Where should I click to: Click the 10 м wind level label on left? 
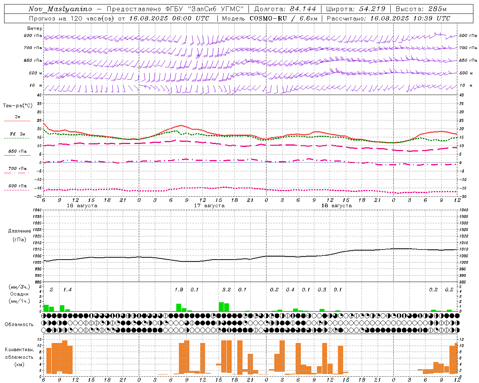point(36,85)
